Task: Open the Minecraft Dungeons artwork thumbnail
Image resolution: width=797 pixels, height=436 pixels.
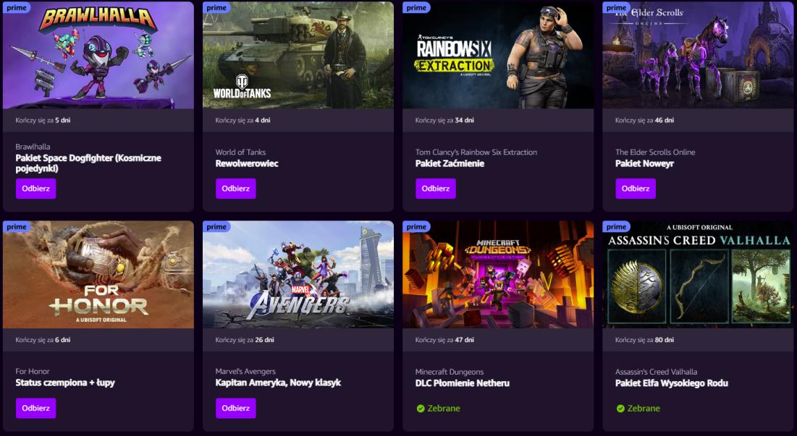Action: (498, 275)
